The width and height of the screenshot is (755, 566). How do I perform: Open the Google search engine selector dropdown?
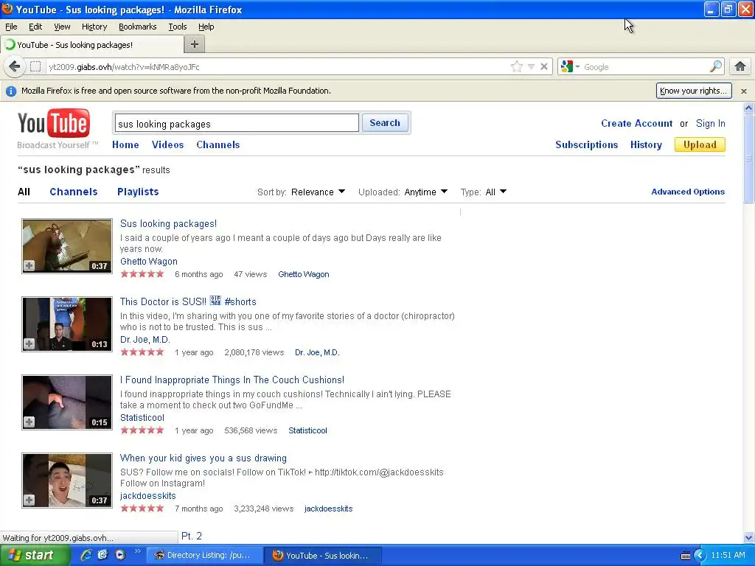click(x=571, y=66)
